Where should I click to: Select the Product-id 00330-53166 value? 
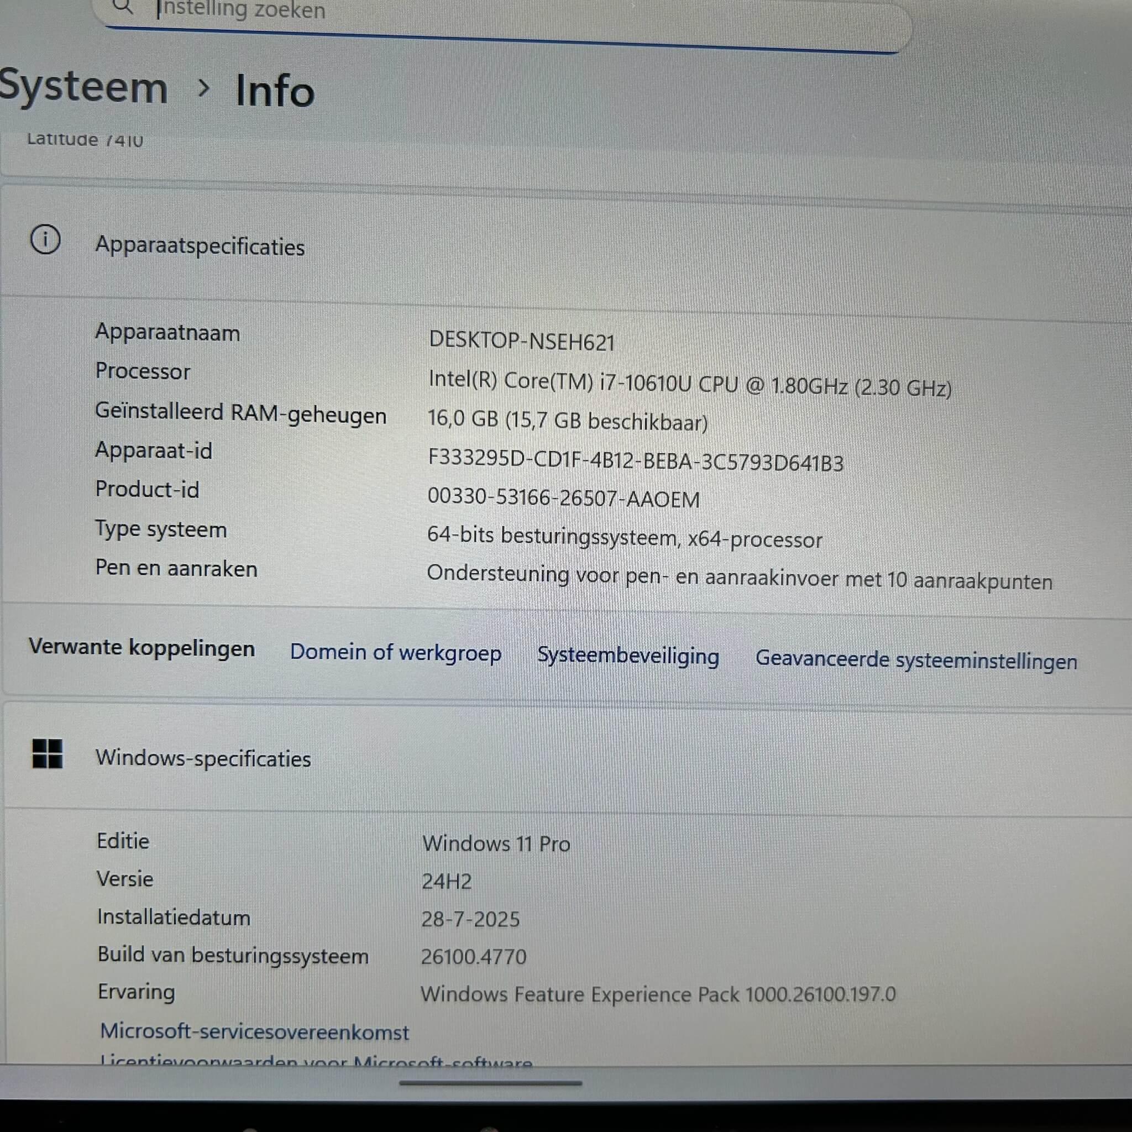click(563, 498)
